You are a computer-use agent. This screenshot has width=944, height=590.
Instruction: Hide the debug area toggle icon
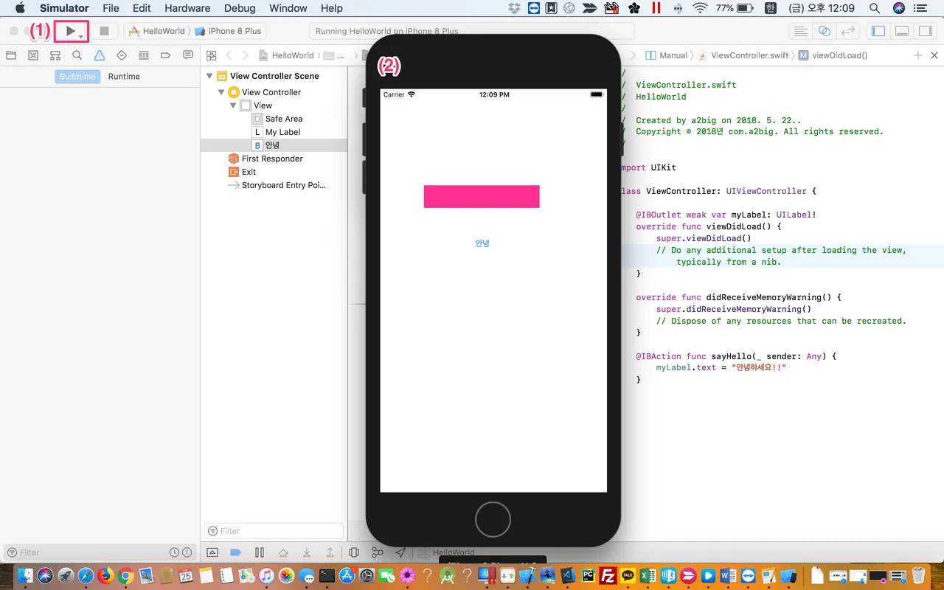212,552
